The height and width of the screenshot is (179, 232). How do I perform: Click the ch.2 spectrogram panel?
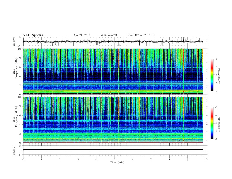113,120
